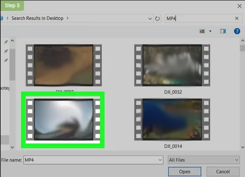Screen dimensions: 245x177
Task: Open the All Files type dropdown
Action: [x=203, y=160]
